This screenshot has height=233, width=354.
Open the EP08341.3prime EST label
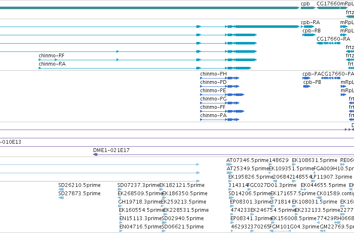click(x=251, y=218)
